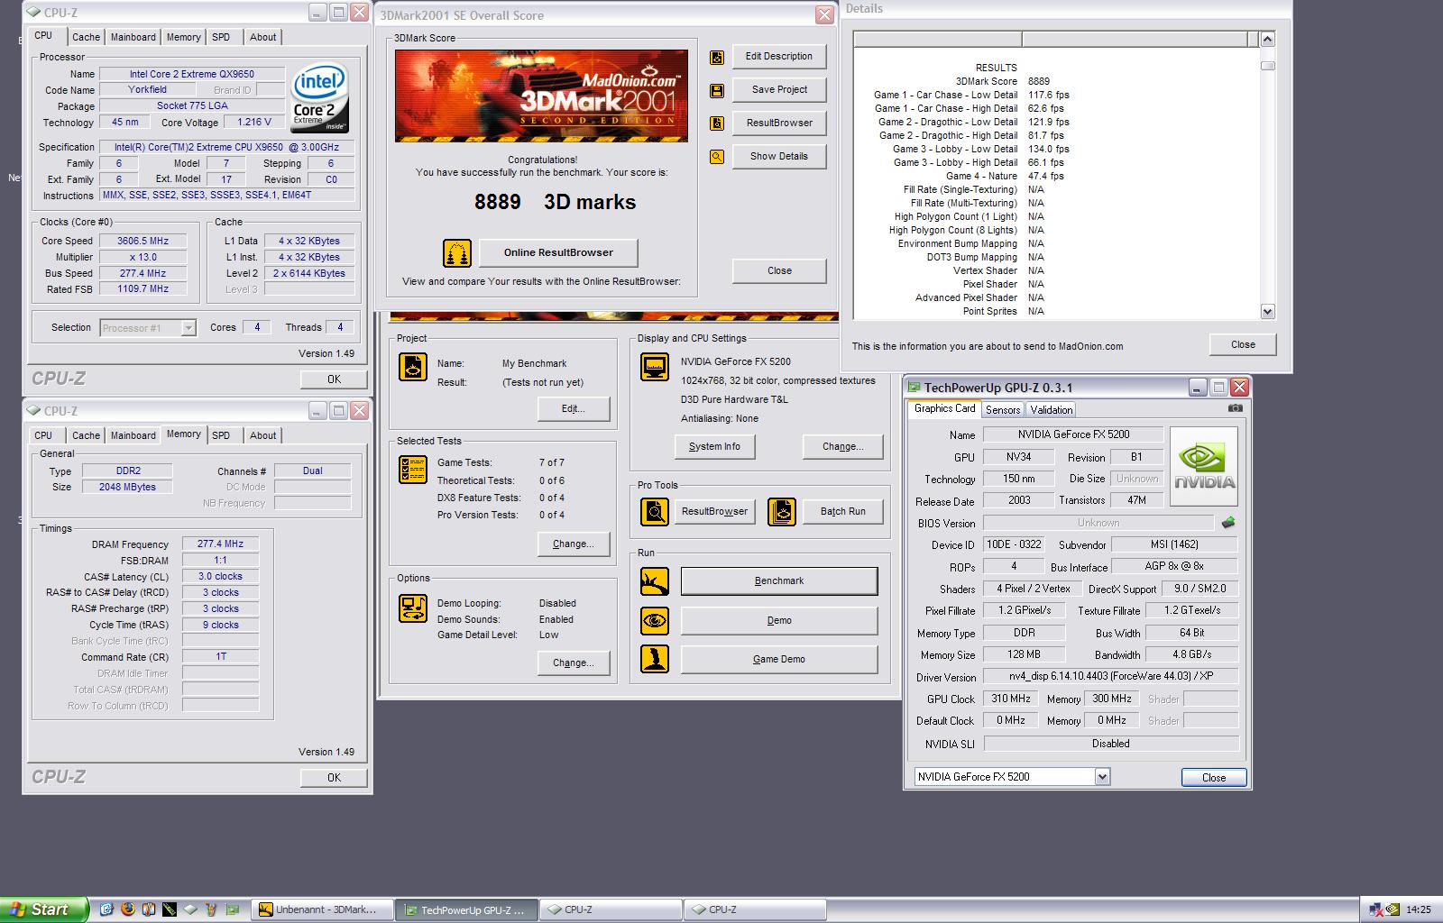Switch to Unbenannt - 3DMark taskbar item
The image size is (1443, 923).
click(x=322, y=909)
